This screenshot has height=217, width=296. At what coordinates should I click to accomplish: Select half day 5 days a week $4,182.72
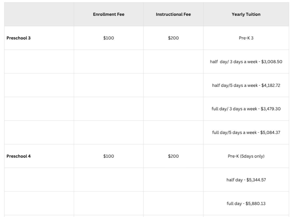pos(246,85)
